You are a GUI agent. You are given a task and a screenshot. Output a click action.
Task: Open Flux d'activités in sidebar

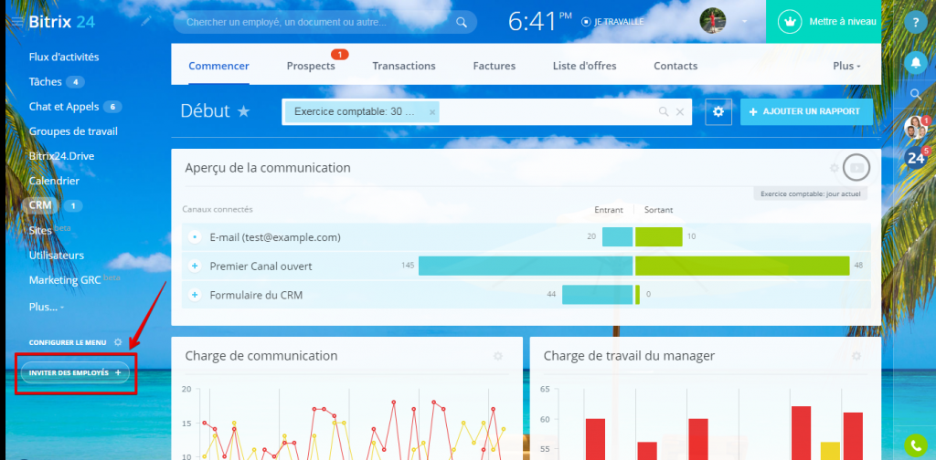pyautogui.click(x=64, y=57)
